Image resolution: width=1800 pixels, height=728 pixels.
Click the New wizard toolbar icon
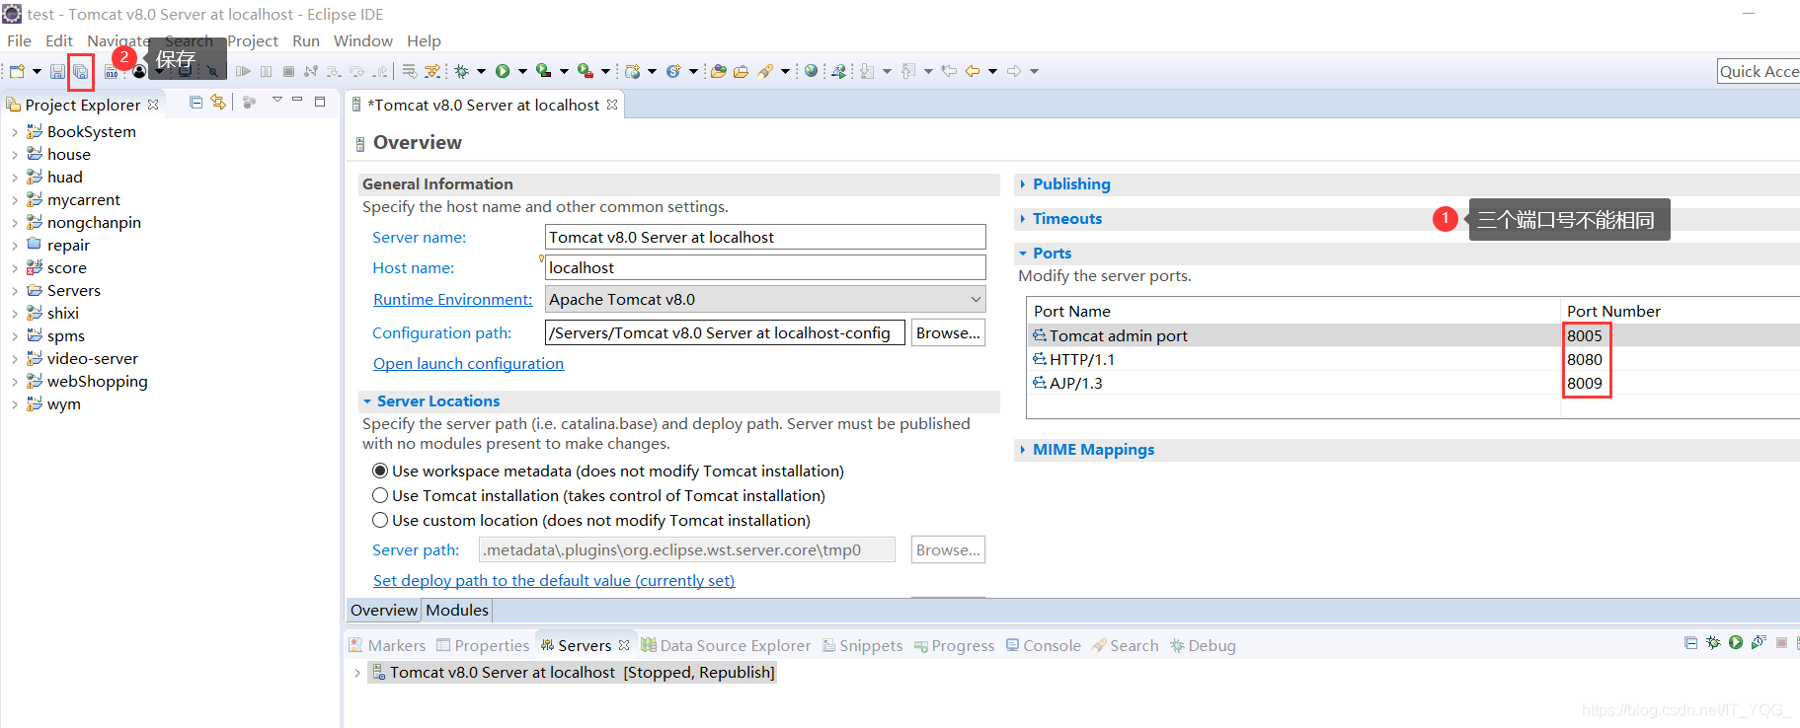17,71
